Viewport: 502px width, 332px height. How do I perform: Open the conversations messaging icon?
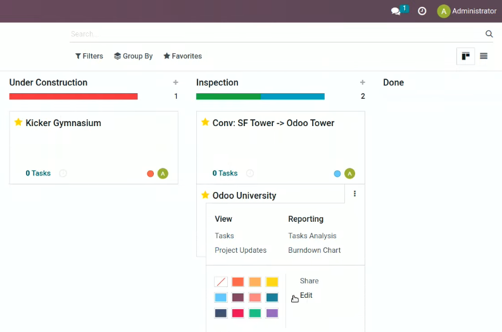click(396, 11)
